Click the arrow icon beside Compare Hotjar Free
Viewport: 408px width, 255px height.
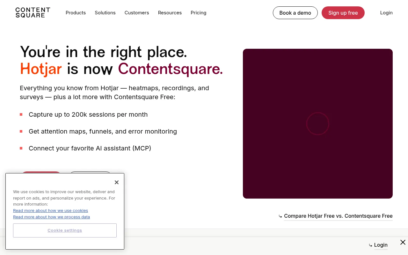pos(280,216)
